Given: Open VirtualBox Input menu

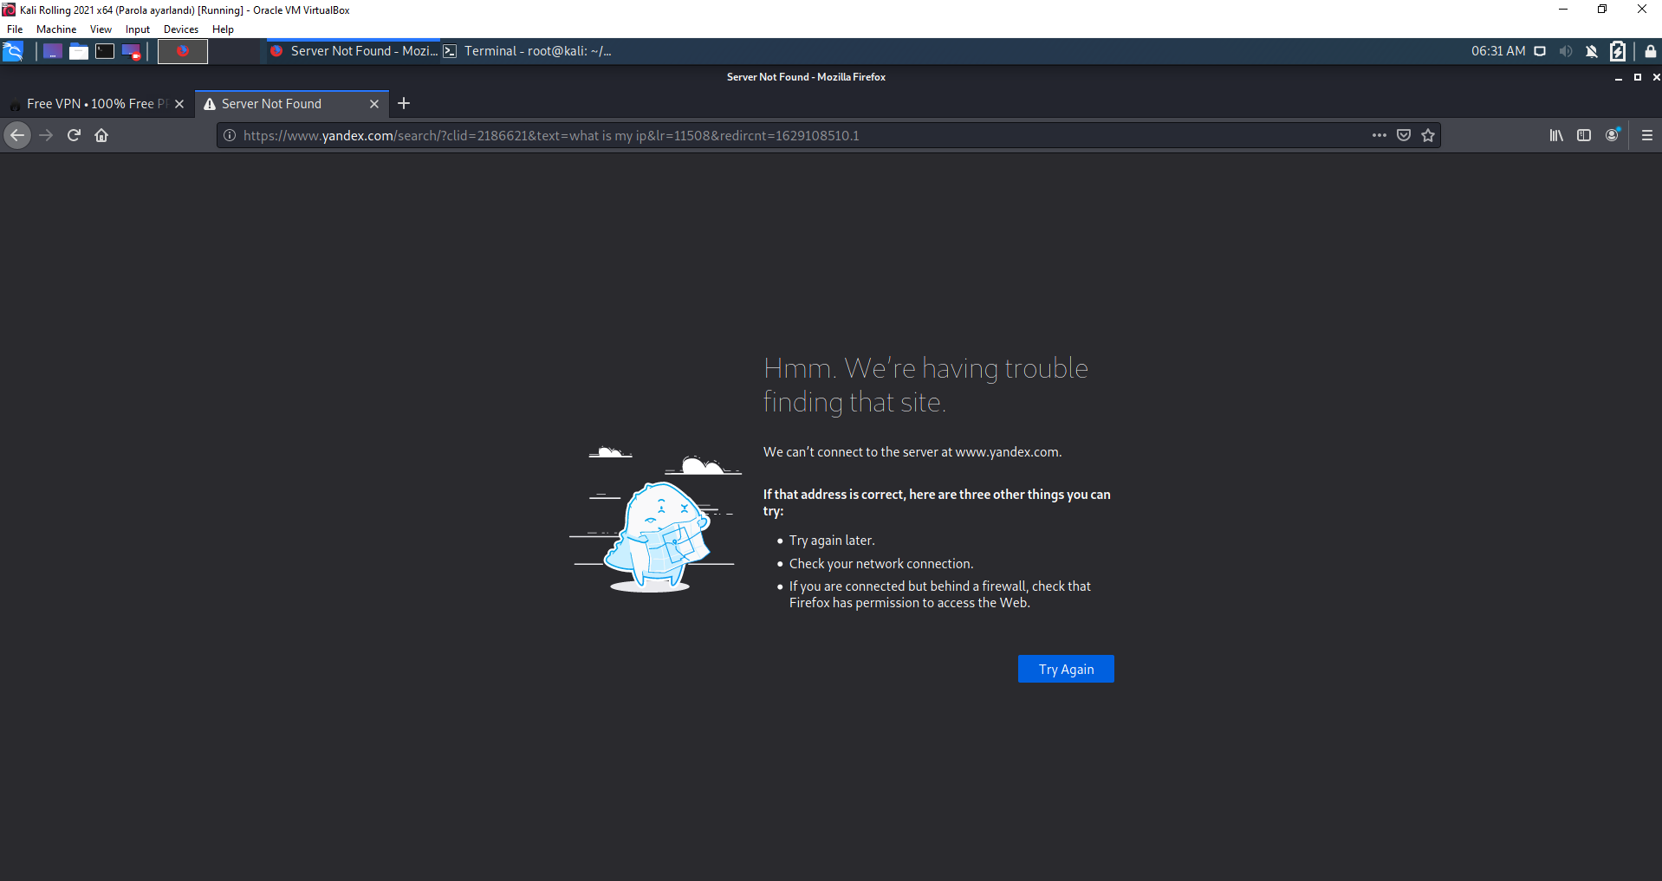Looking at the screenshot, I should pyautogui.click(x=138, y=29).
